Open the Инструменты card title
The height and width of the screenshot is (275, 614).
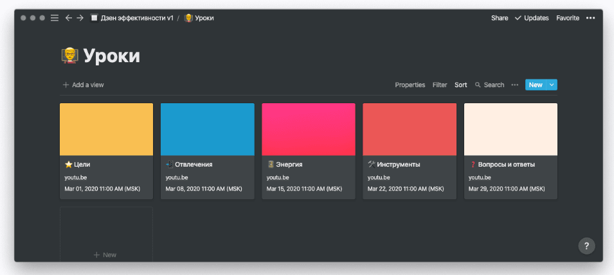tap(399, 165)
